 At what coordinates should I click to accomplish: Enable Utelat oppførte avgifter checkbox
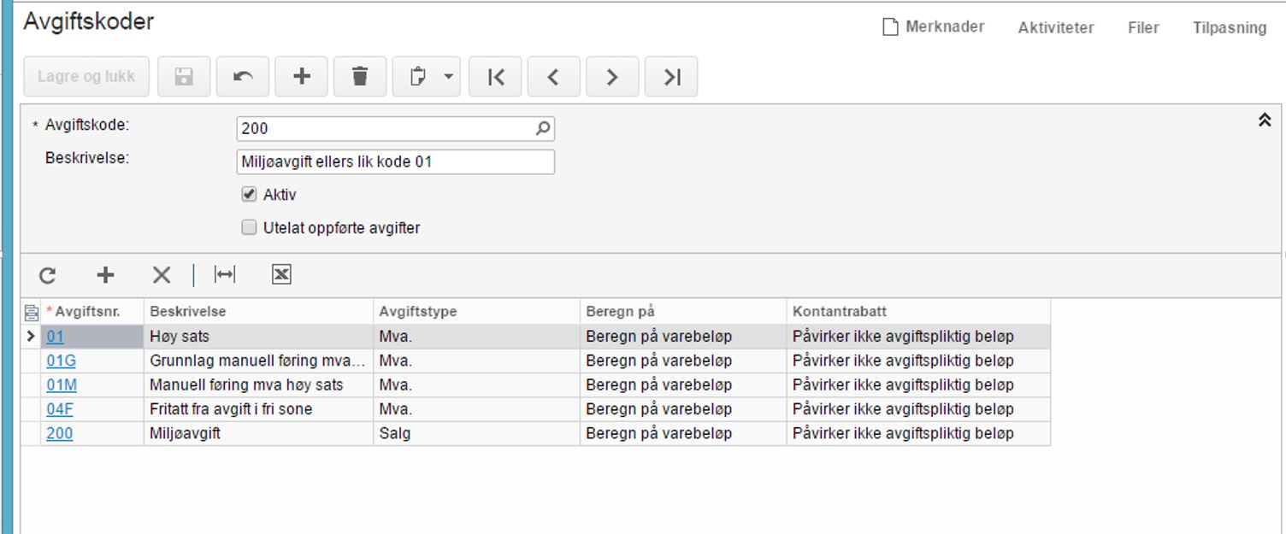tap(249, 228)
